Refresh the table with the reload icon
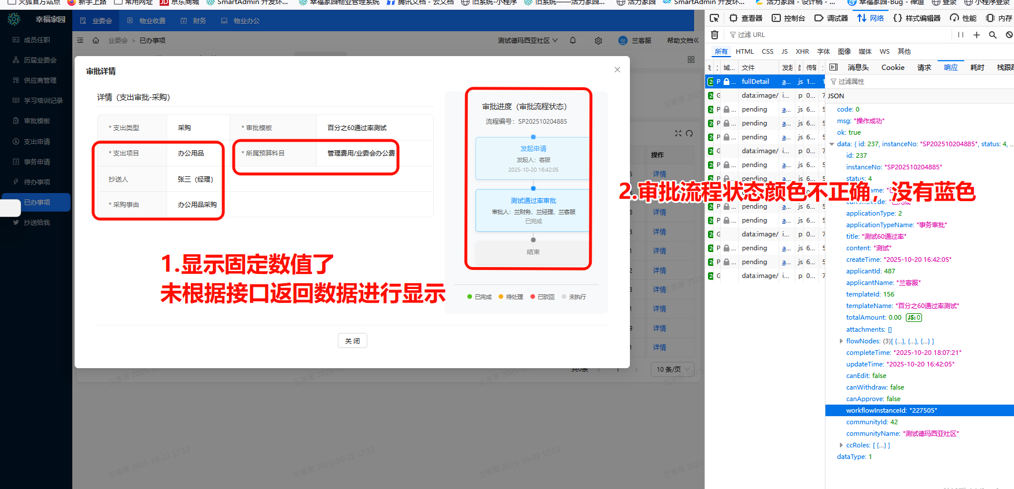1014x489 pixels. [689, 134]
